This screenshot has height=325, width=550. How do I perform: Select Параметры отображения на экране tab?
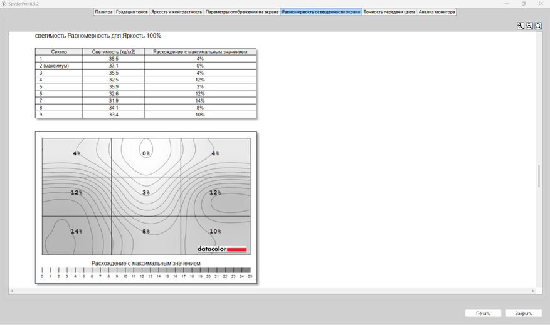[241, 12]
